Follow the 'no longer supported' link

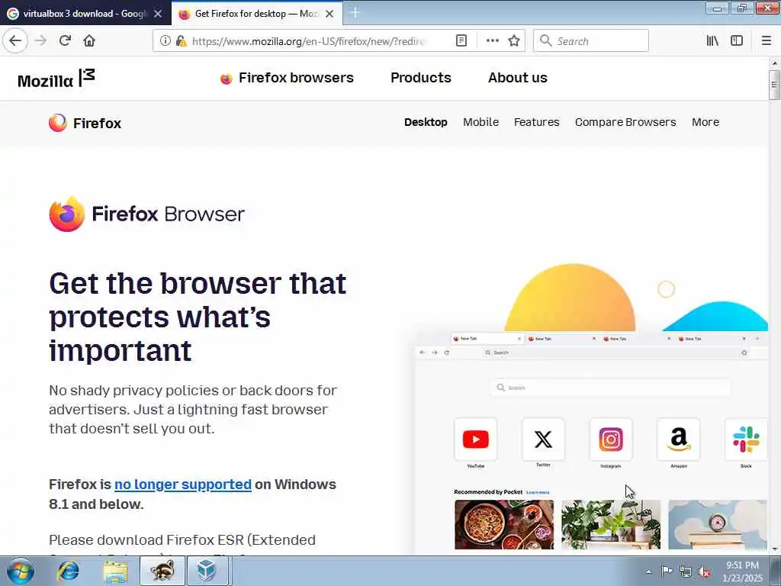coord(183,485)
